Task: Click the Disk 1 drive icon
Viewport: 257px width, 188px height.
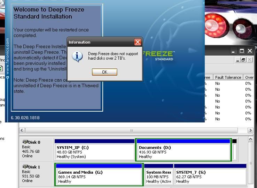Action: click(25, 166)
